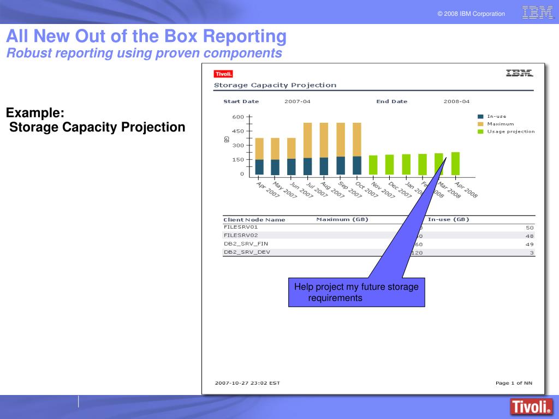Click the red Tivoli badge in report
The image size is (559, 419).
click(x=224, y=74)
